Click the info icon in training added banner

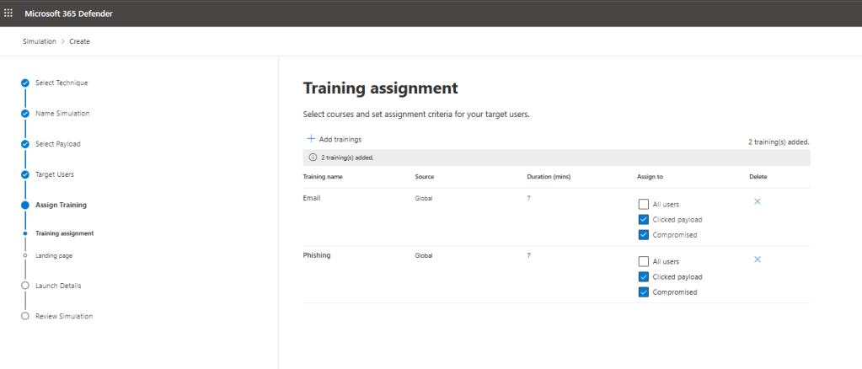pos(313,158)
